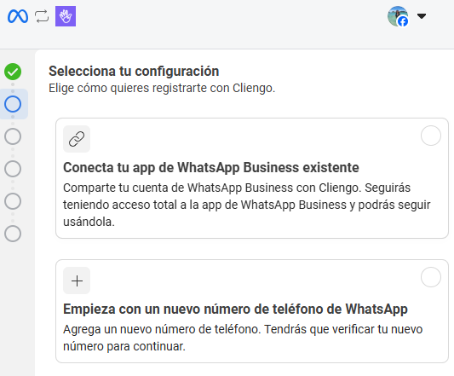Click the "Selecciona tu configuración" title

click(x=134, y=72)
